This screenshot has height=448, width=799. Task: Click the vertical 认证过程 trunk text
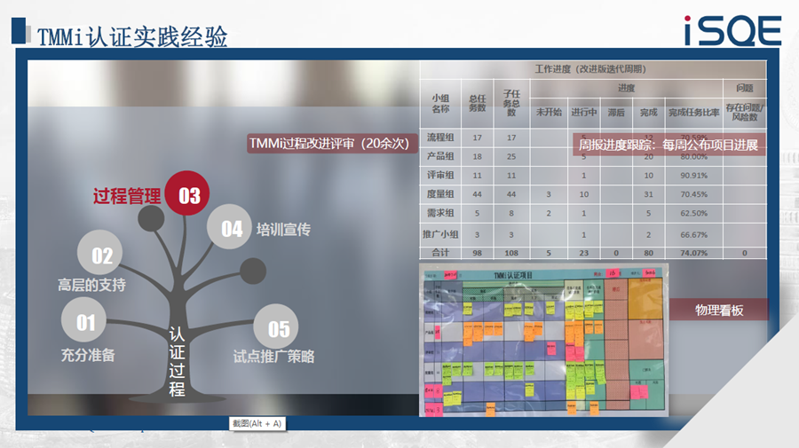click(177, 361)
